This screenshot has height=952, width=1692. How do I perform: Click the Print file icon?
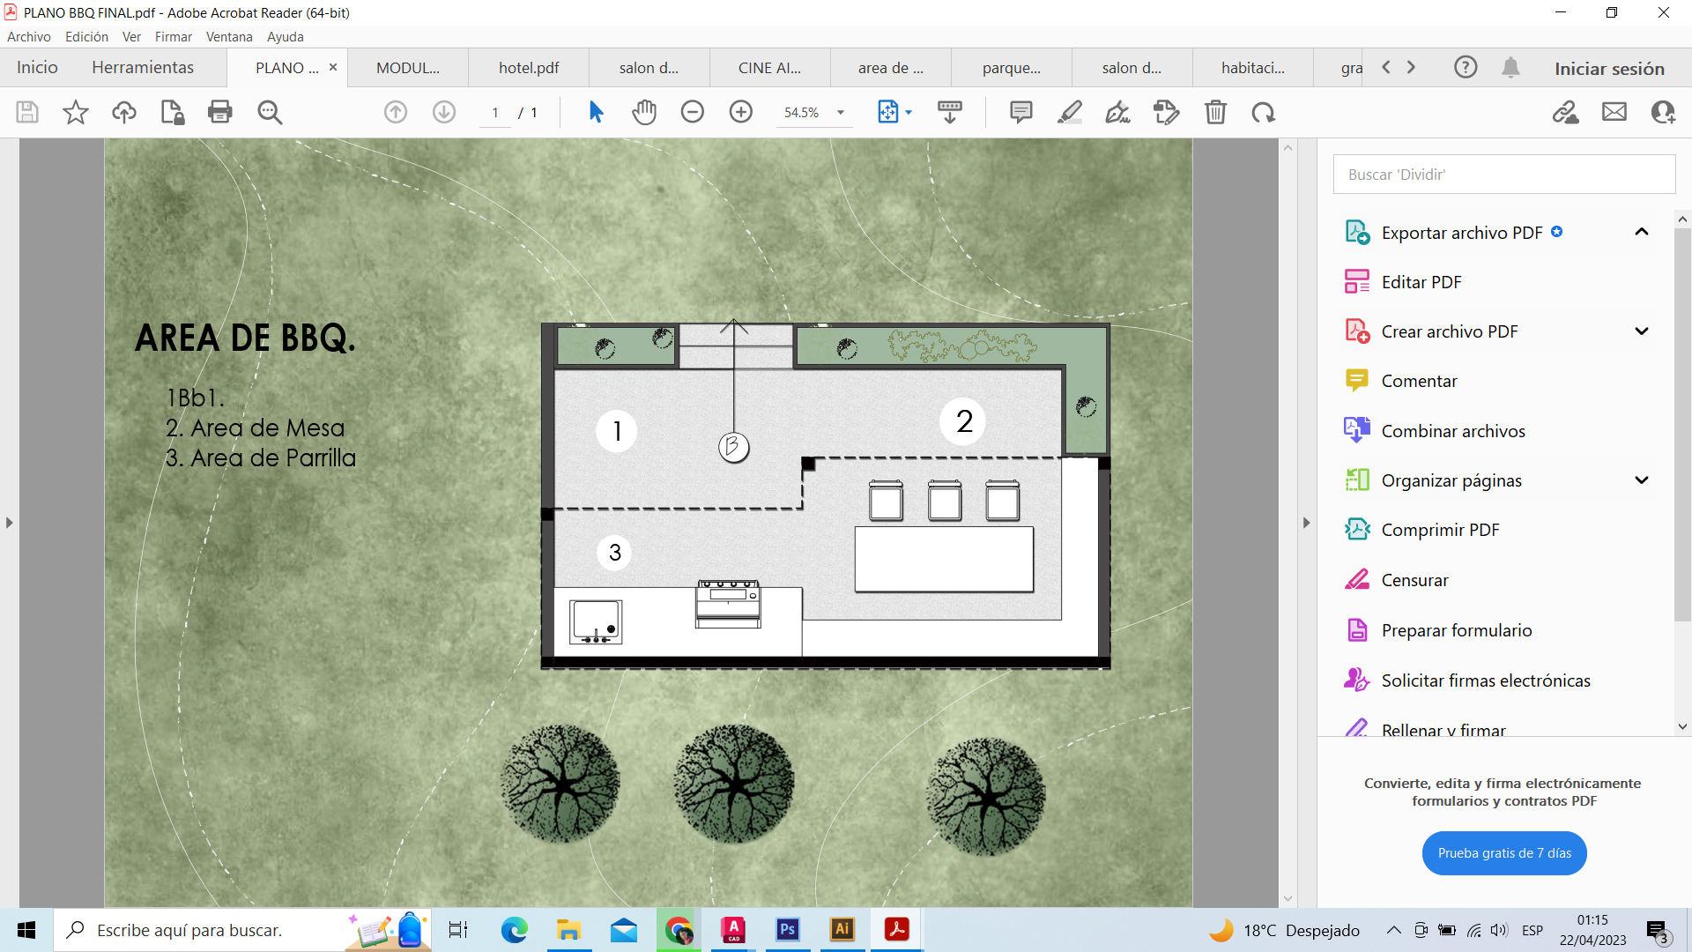[x=219, y=112]
